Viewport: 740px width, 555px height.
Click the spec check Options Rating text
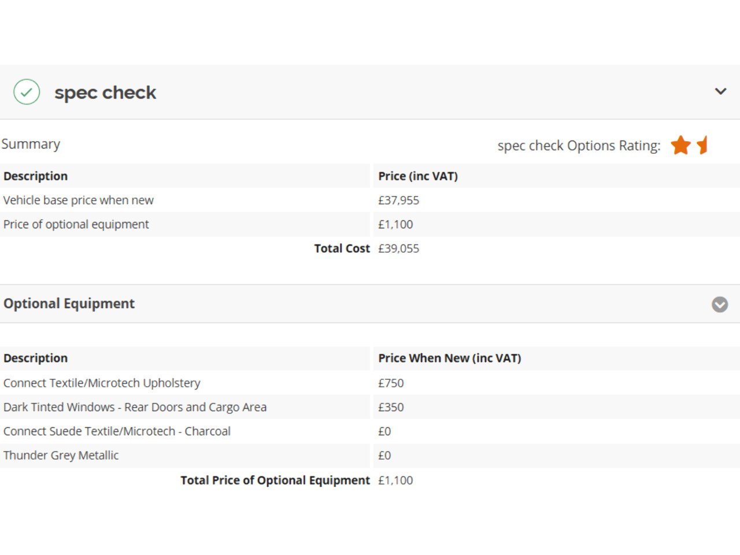579,146
